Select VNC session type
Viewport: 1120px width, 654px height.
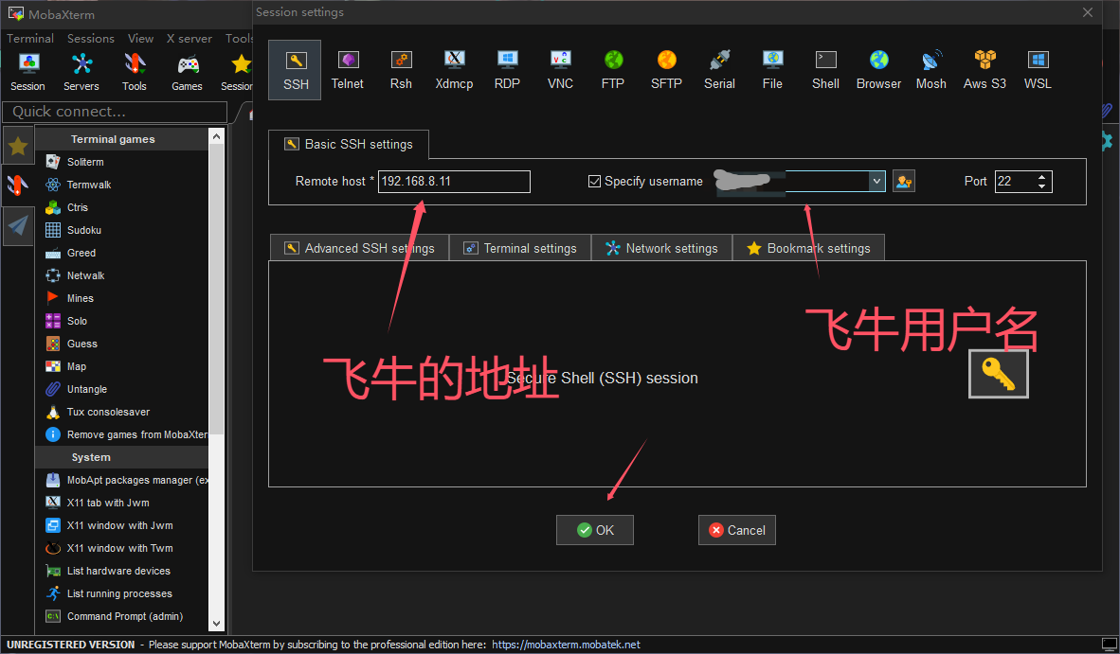pyautogui.click(x=560, y=70)
